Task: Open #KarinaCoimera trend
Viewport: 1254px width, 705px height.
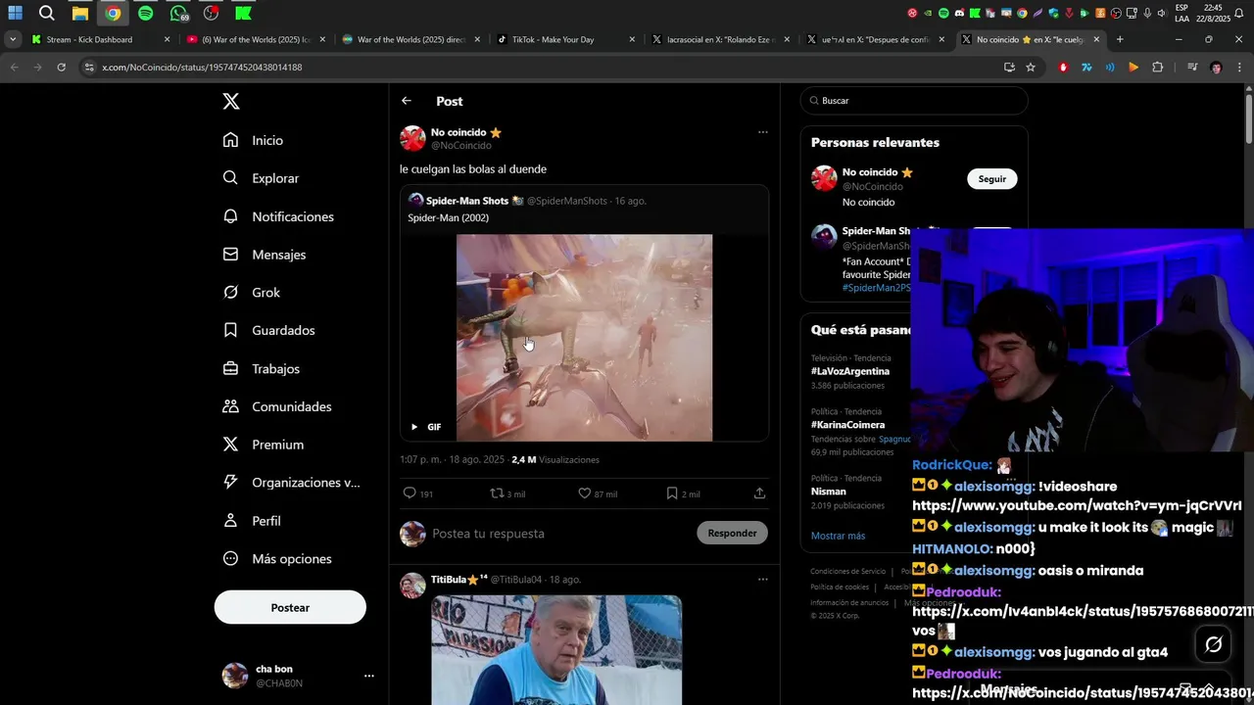Action: coord(847,425)
